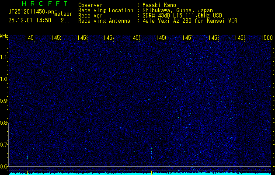Viewport: 275px width, 175px height.
Task: Click the 1500 time axis label
Action: coord(267,38)
